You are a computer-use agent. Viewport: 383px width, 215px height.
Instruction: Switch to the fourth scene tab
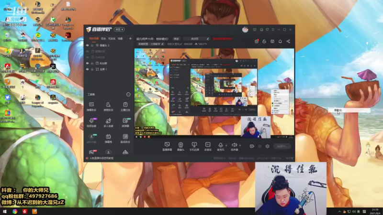pos(120,39)
